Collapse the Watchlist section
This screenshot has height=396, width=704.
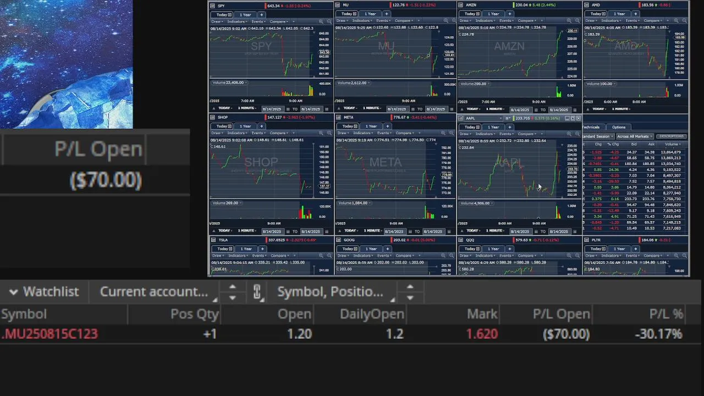14,292
